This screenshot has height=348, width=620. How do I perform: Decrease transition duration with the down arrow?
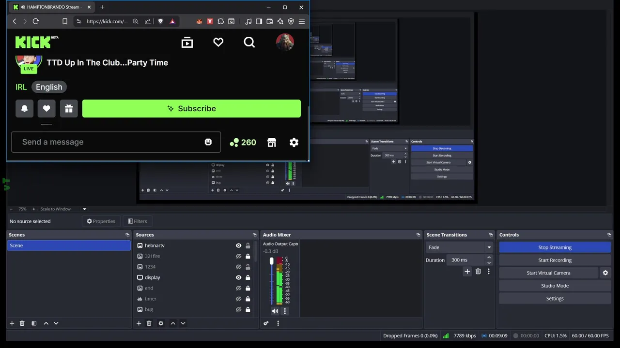click(x=489, y=263)
